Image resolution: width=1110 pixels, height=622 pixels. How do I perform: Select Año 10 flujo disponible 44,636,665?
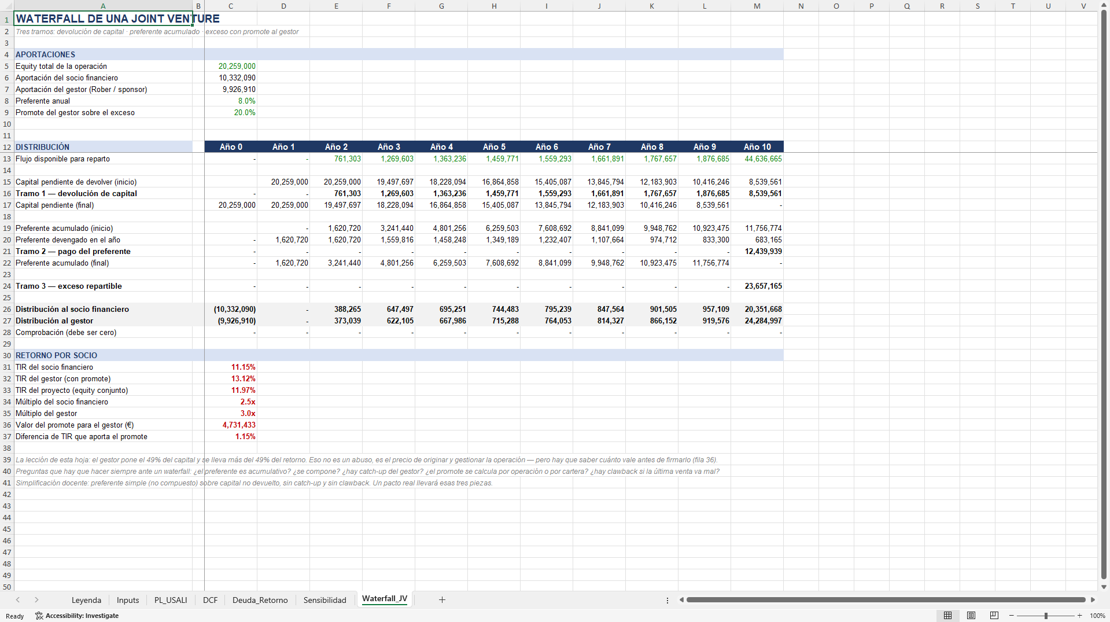coord(757,159)
